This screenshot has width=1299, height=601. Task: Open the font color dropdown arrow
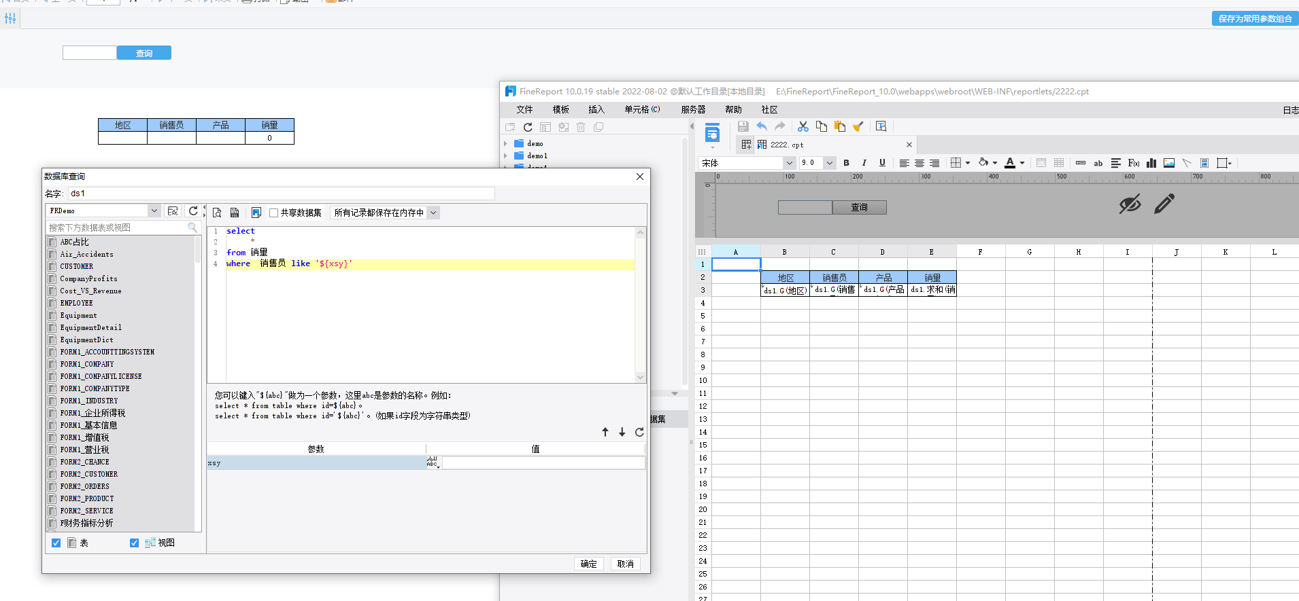click(1022, 163)
